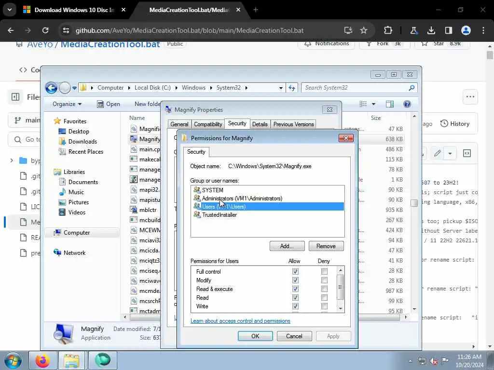
Task: Open Firefox from the taskbar
Action: click(42, 360)
